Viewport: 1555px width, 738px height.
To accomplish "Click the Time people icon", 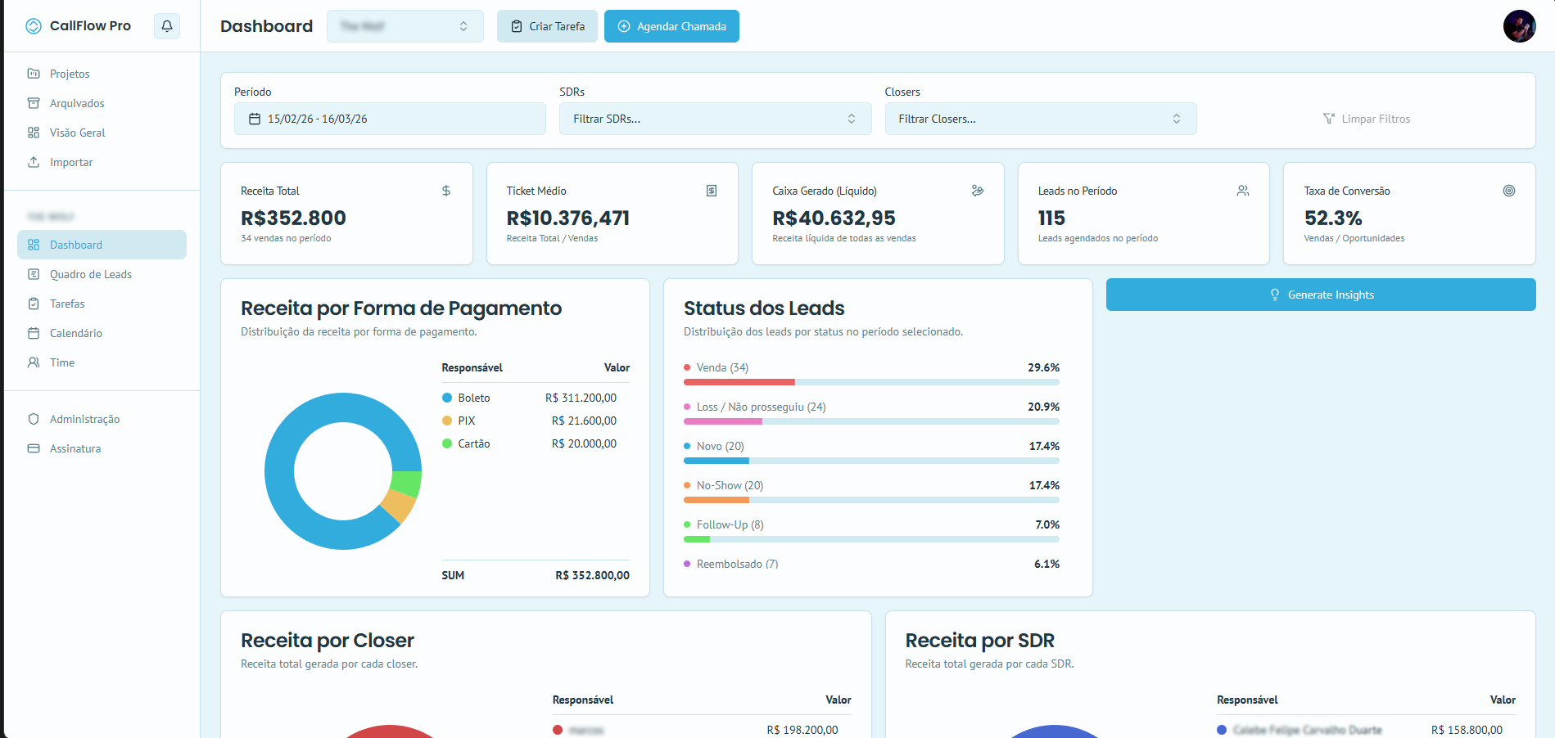I will click(x=34, y=362).
